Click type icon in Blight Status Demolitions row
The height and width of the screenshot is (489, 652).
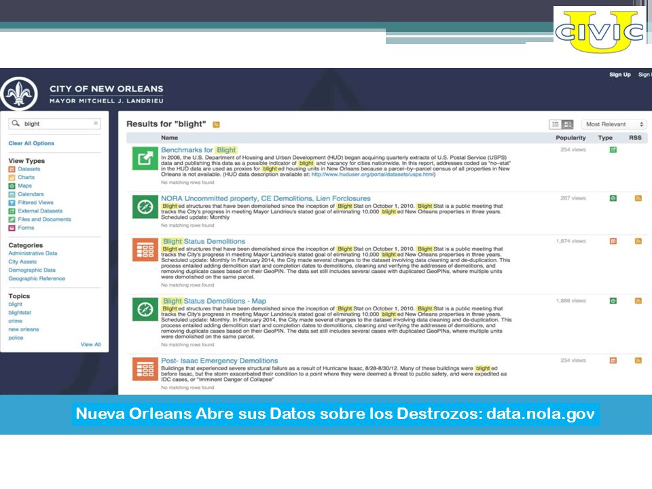coord(613,241)
